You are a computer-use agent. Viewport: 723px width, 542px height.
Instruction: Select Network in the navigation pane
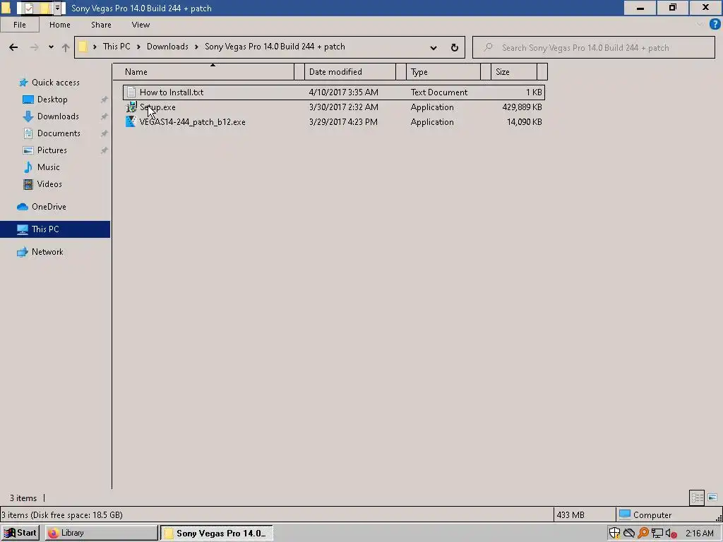[47, 252]
